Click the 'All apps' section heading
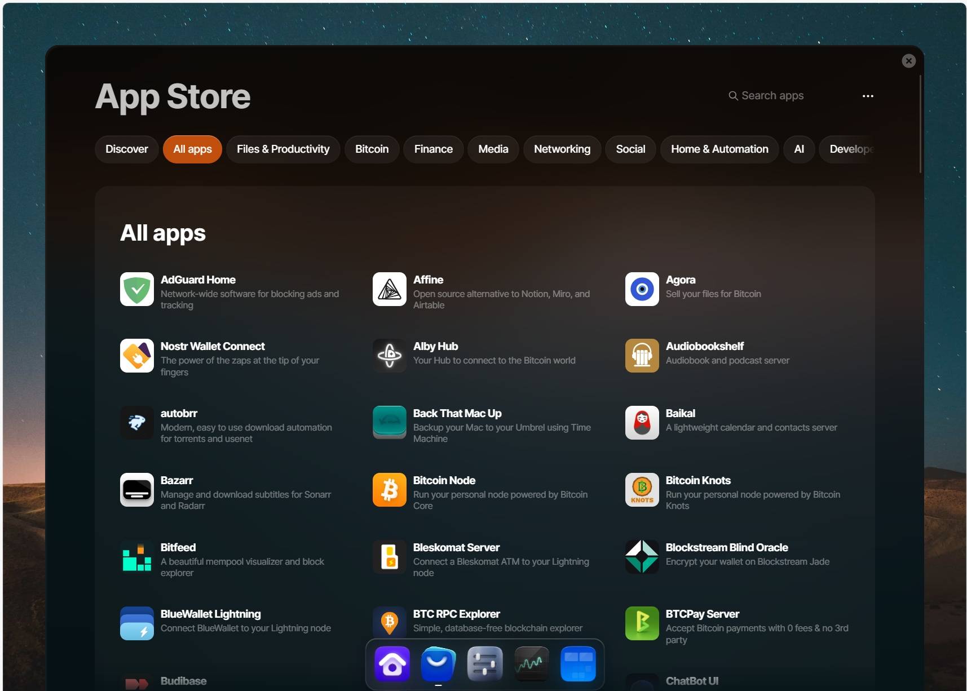The height and width of the screenshot is (691, 967). 162,233
